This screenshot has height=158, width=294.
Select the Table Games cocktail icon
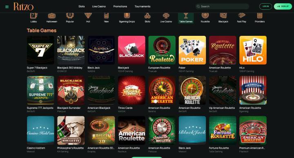tap(186, 16)
